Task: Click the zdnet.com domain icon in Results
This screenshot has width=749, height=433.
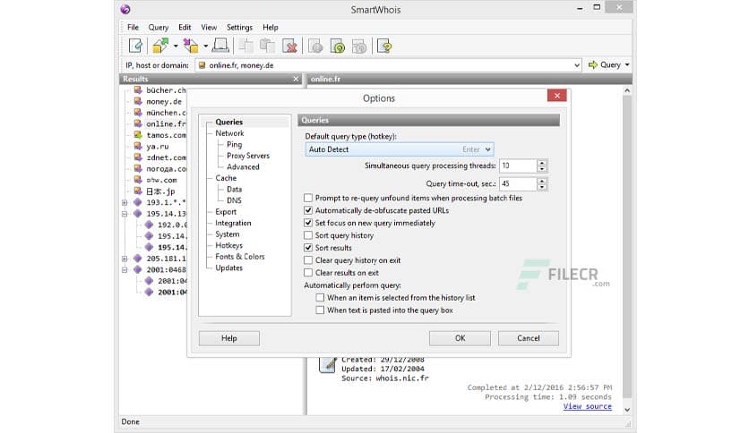Action: point(138,157)
